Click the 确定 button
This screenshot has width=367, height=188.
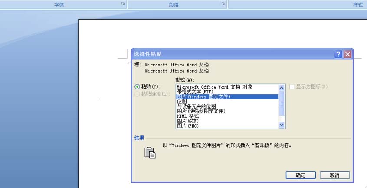coord(301,175)
